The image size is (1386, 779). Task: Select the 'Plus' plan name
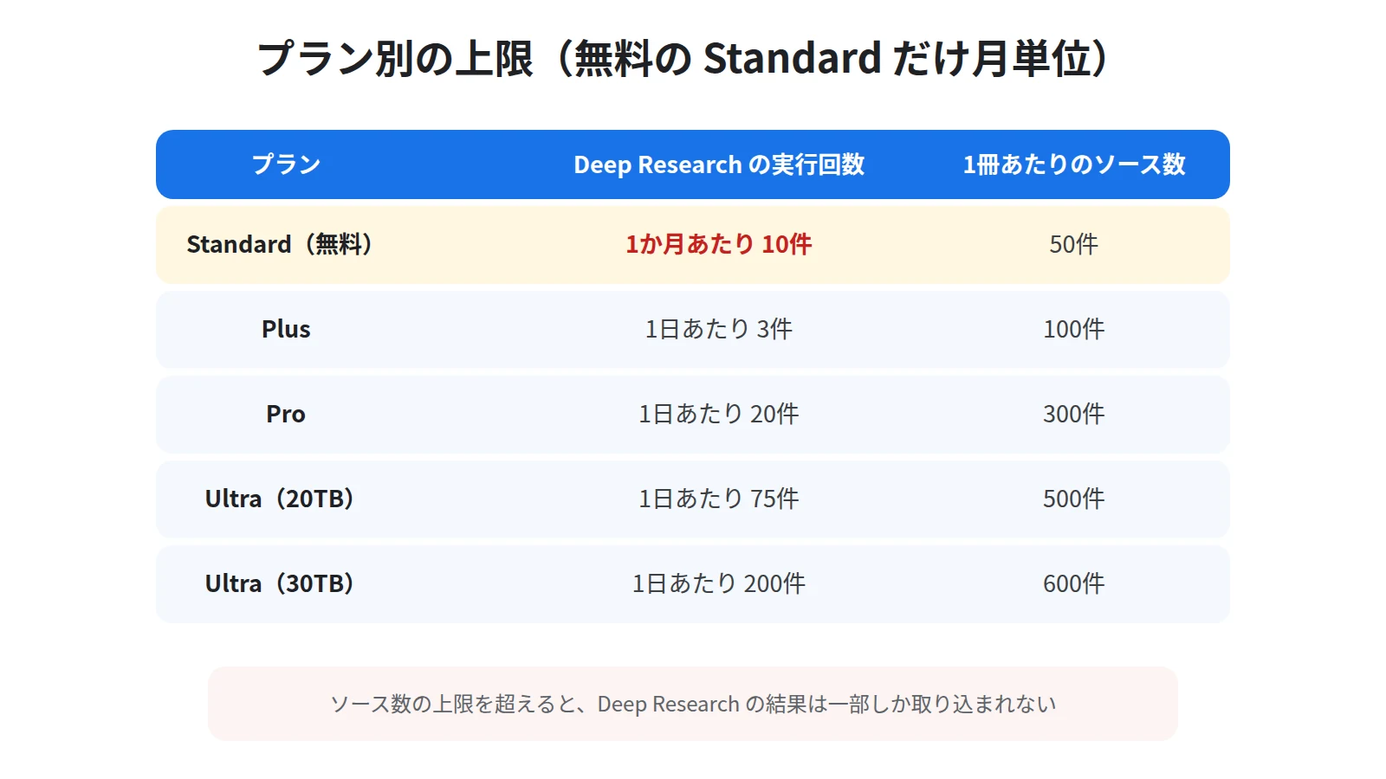pos(286,329)
